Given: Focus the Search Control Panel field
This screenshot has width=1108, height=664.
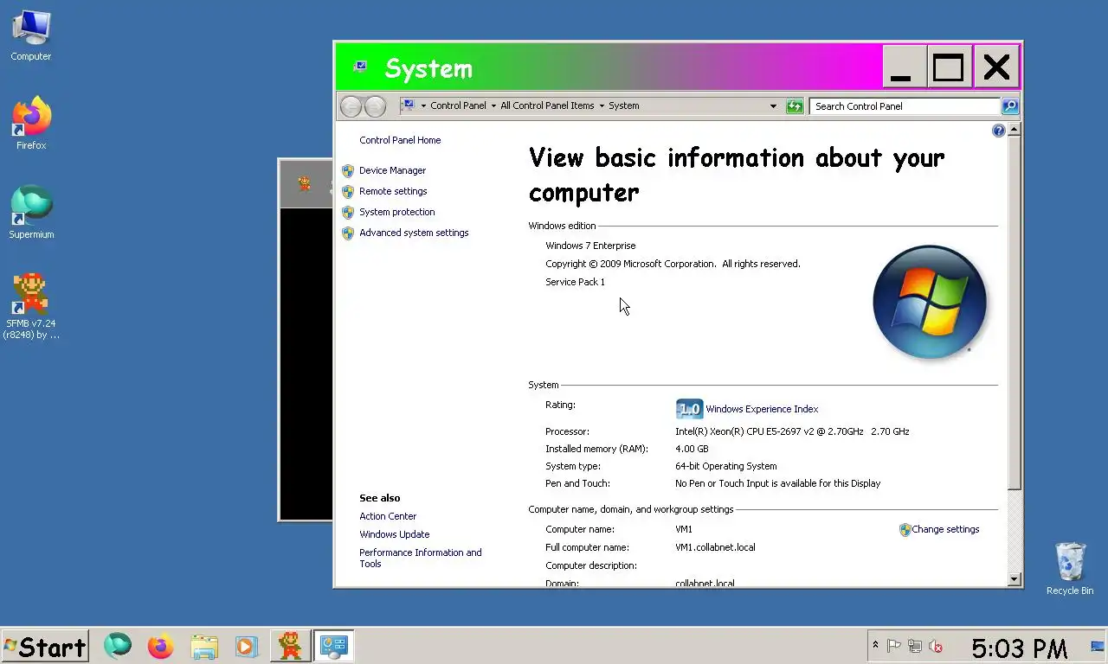Looking at the screenshot, I should click(905, 106).
